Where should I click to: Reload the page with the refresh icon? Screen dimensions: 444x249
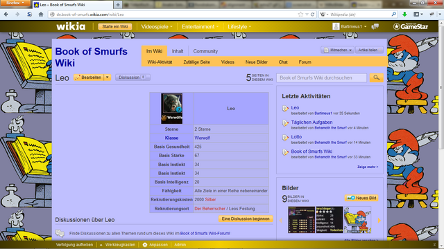[x=313, y=15]
